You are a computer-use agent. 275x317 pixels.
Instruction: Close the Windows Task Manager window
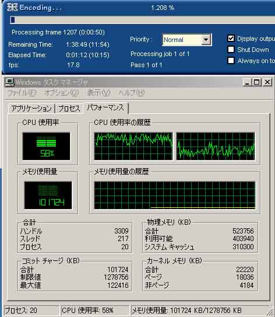[267, 82]
